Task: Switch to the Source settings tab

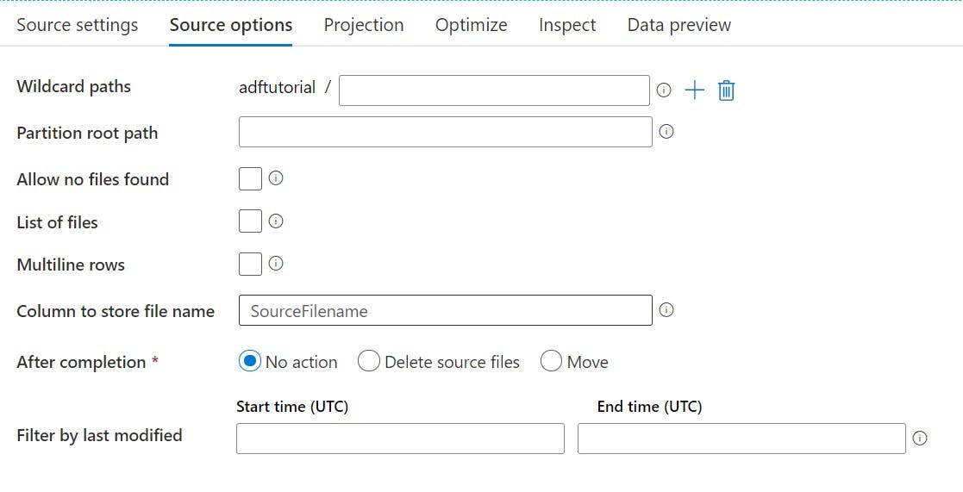Action: pyautogui.click(x=78, y=25)
